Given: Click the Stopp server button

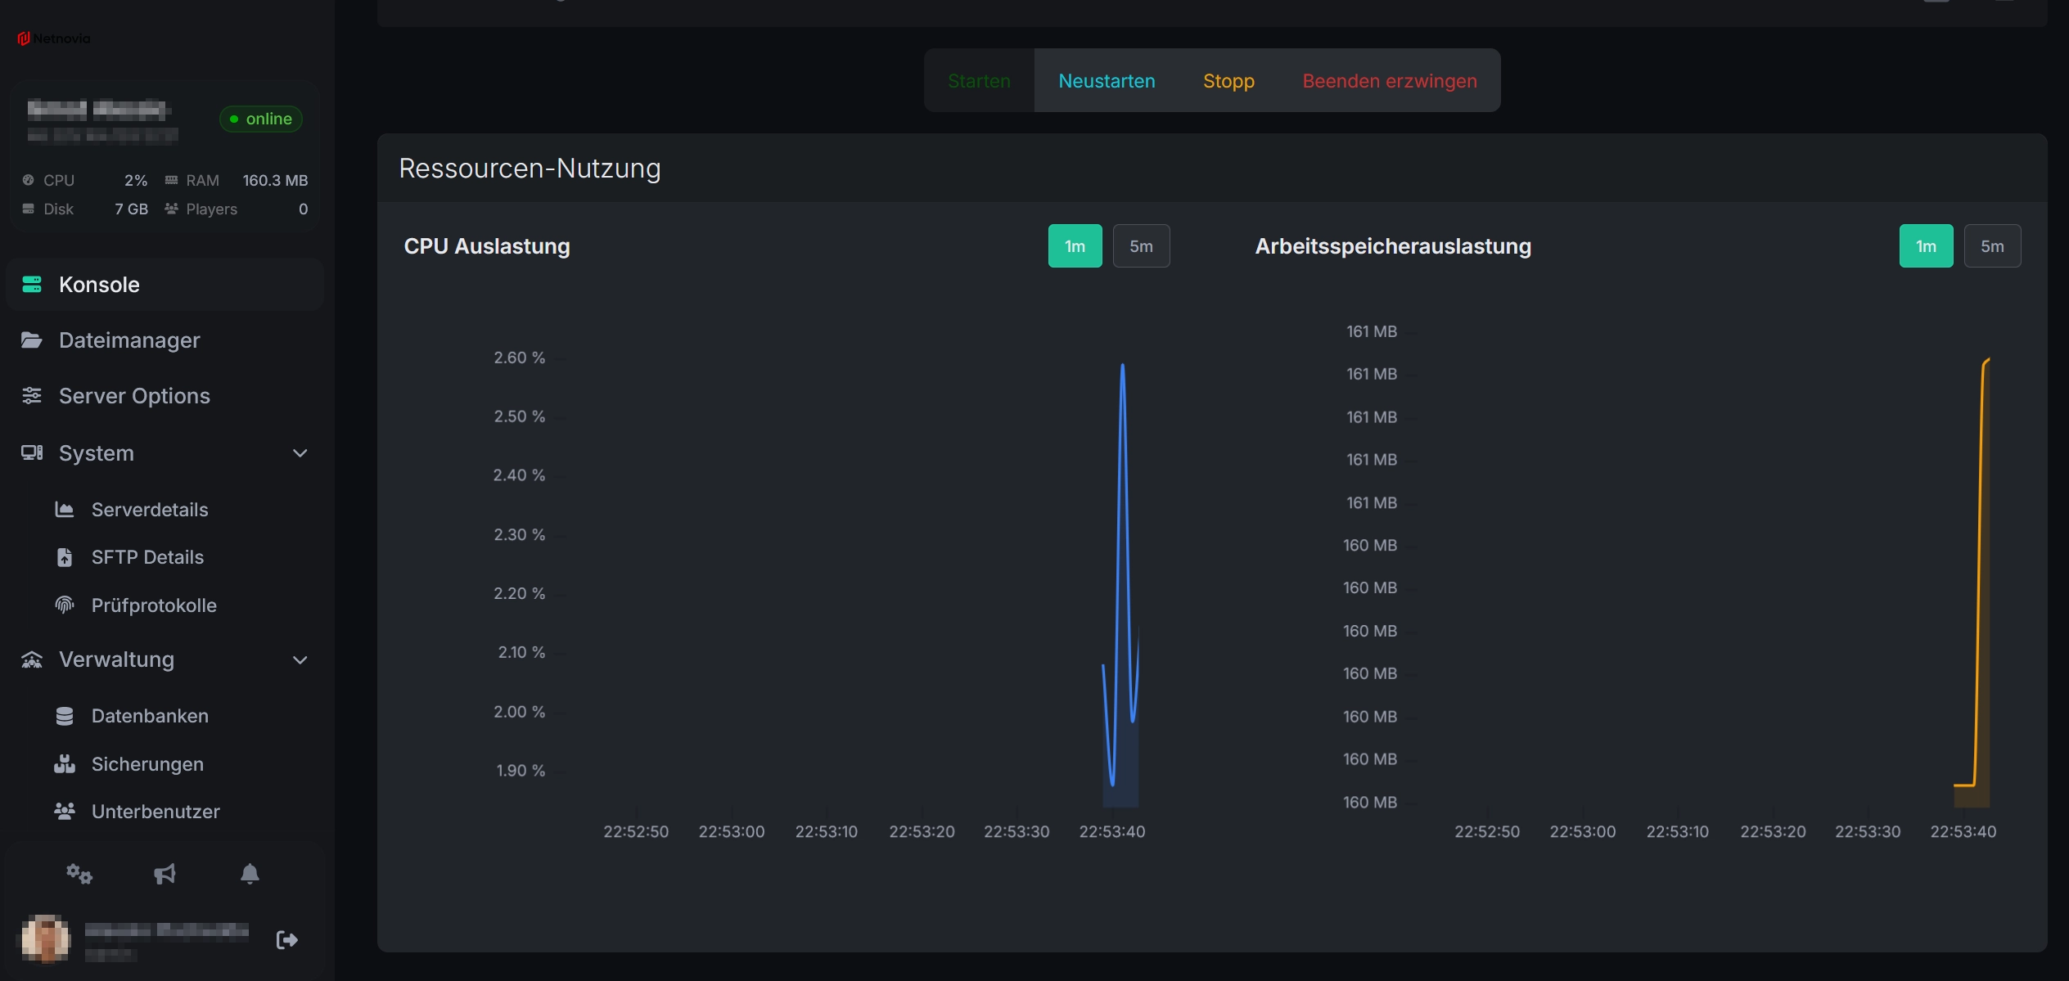Looking at the screenshot, I should coord(1228,81).
